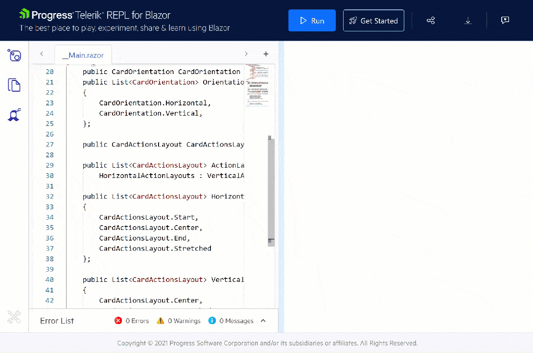Click the next tabs right chevron
The image size is (533, 353).
[x=246, y=54]
